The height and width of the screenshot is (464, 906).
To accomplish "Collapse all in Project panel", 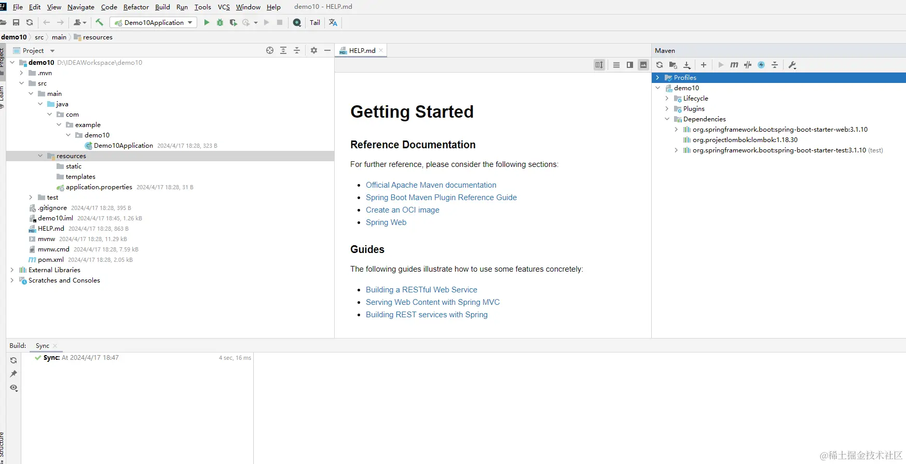I will point(297,50).
